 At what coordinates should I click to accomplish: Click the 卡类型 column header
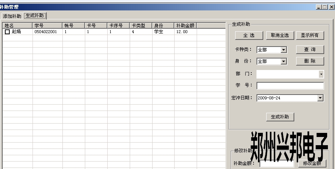(x=141, y=26)
